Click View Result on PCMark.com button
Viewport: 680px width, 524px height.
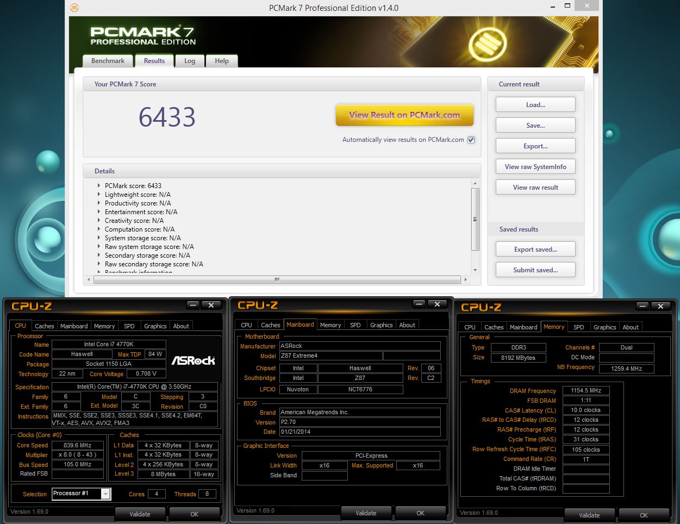coord(404,115)
